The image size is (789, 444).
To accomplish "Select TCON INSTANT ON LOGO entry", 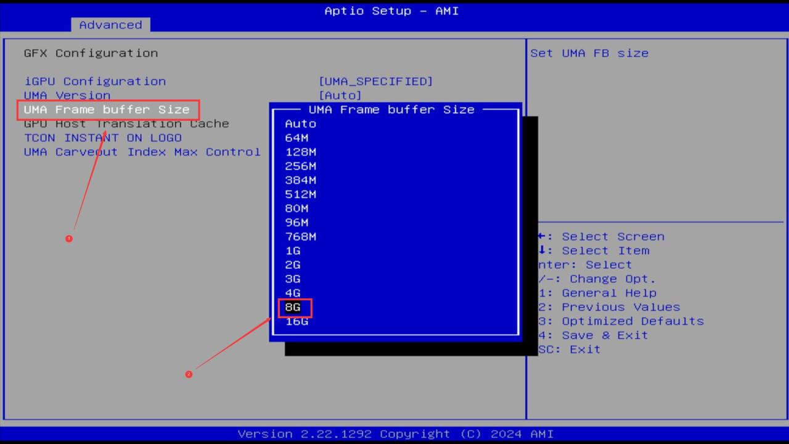I will click(103, 138).
